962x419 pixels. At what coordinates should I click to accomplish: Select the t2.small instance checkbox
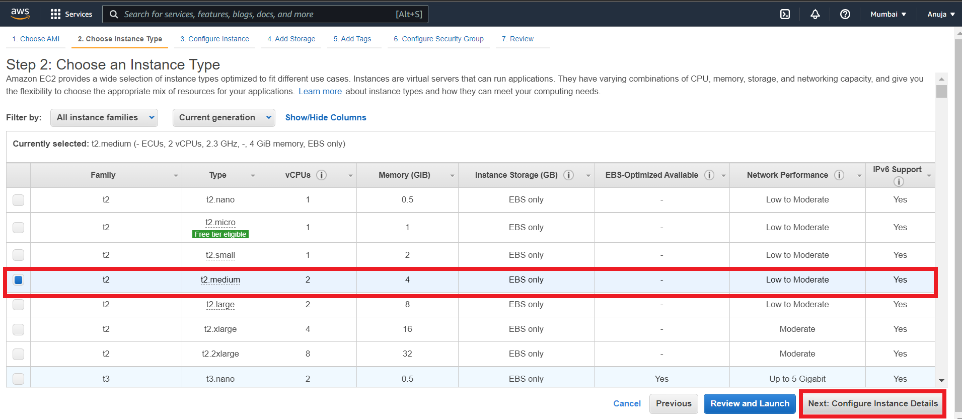18,255
